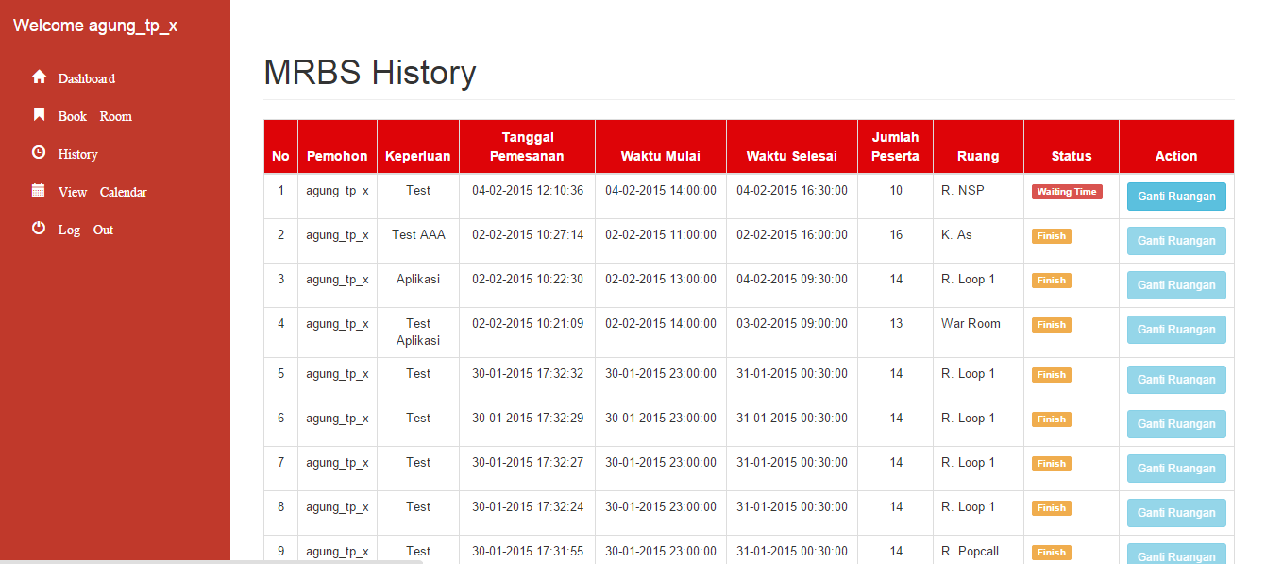Viewport: 1266px width, 564px height.
Task: Click Ganti Ruangan for K. As row
Action: (1176, 241)
